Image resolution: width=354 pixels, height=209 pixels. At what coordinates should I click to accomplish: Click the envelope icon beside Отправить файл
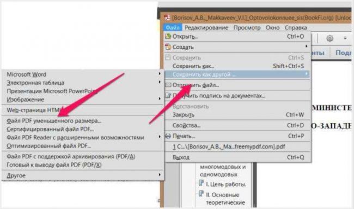pos(168,85)
